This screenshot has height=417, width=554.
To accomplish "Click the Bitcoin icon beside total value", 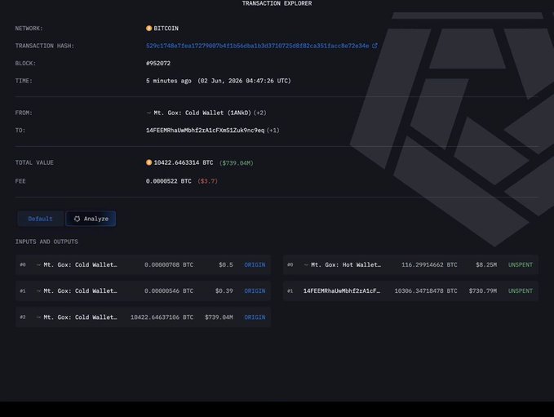I will pyautogui.click(x=148, y=162).
